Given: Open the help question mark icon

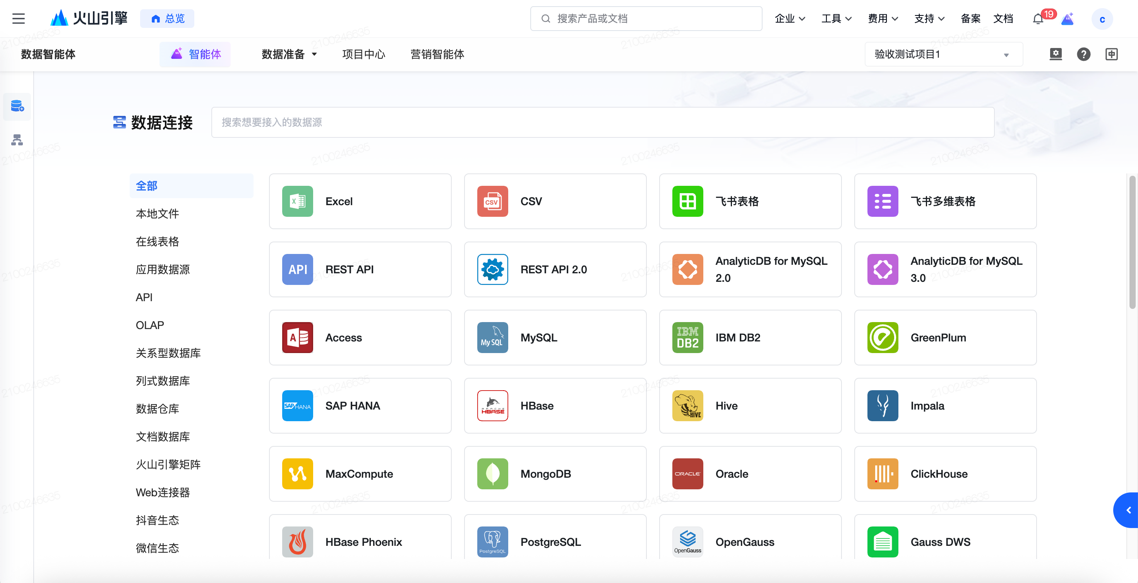Looking at the screenshot, I should [x=1083, y=54].
